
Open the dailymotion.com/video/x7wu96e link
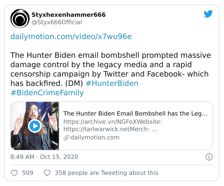pos(71,36)
